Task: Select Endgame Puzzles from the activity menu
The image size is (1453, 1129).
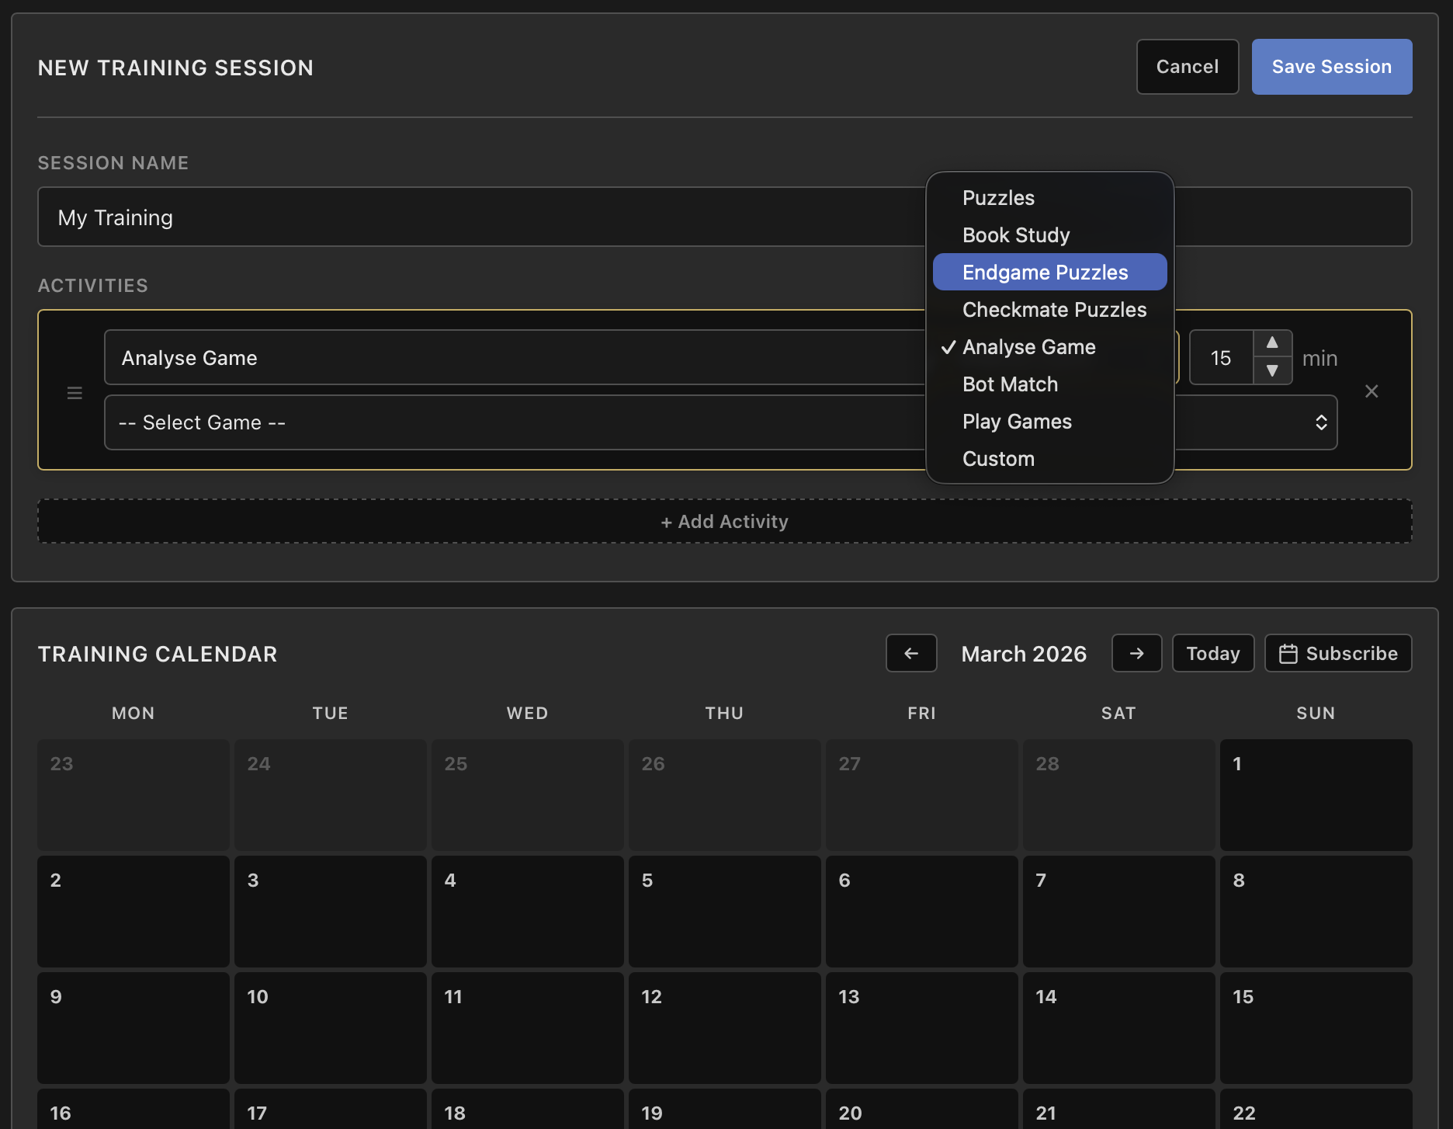Action: (1045, 272)
